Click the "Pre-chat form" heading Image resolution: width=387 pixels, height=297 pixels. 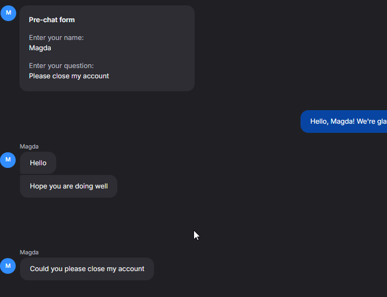click(x=52, y=20)
